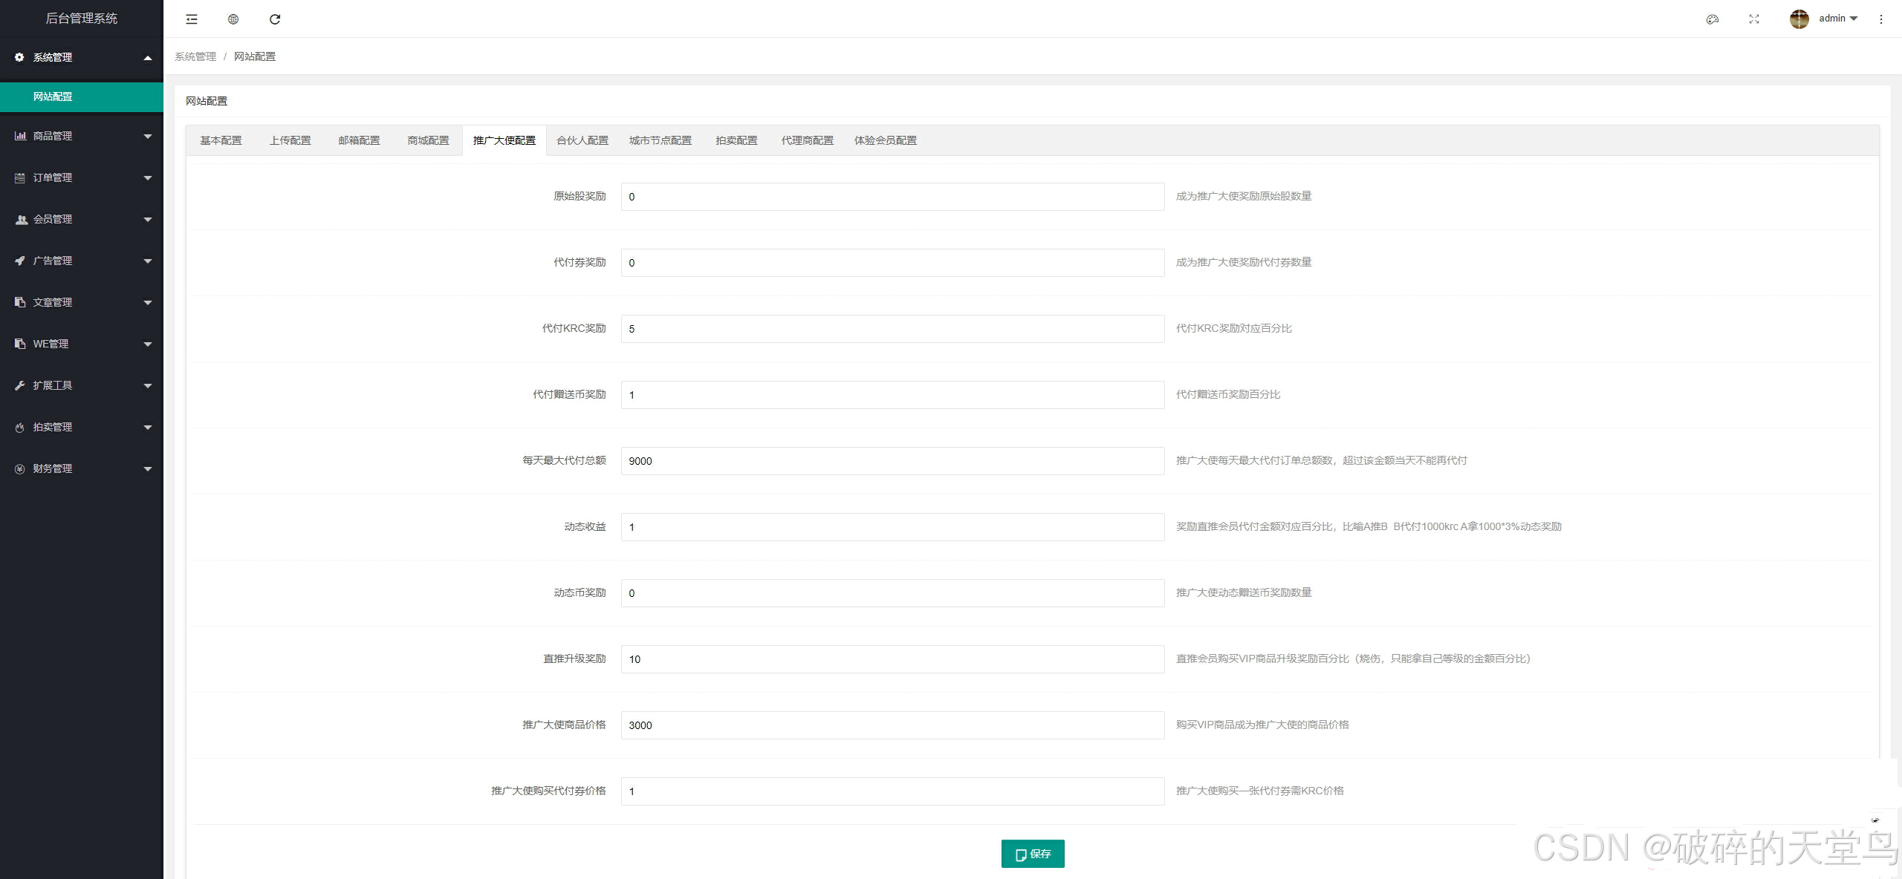Select 网站配置 in the sidebar
This screenshot has height=879, width=1902.
[x=53, y=97]
